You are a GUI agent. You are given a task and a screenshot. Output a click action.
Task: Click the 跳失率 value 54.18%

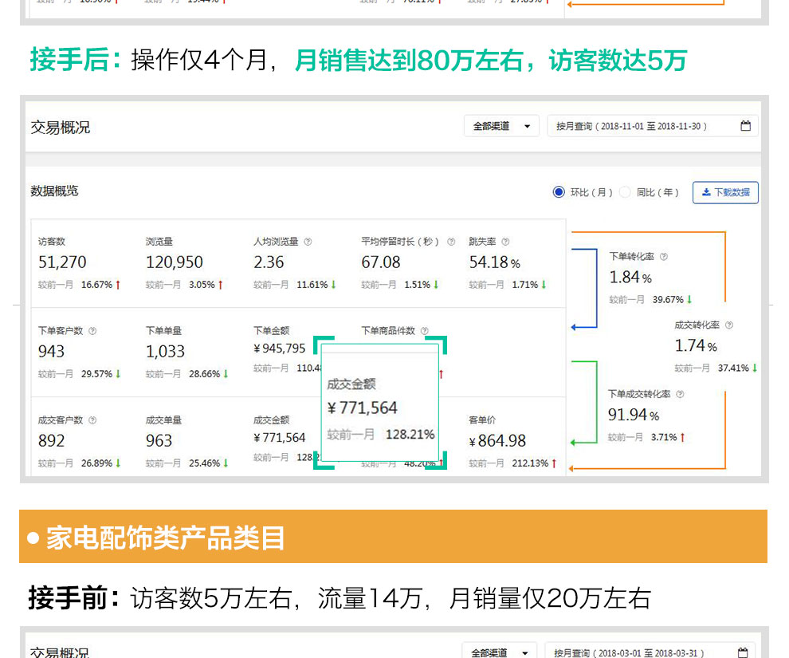coord(495,262)
